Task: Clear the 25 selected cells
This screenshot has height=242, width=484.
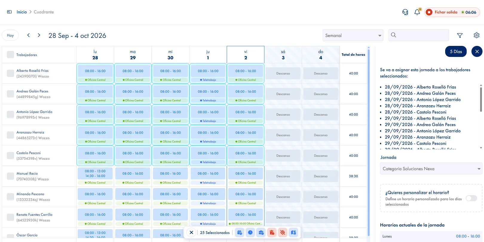Action: pos(192,232)
